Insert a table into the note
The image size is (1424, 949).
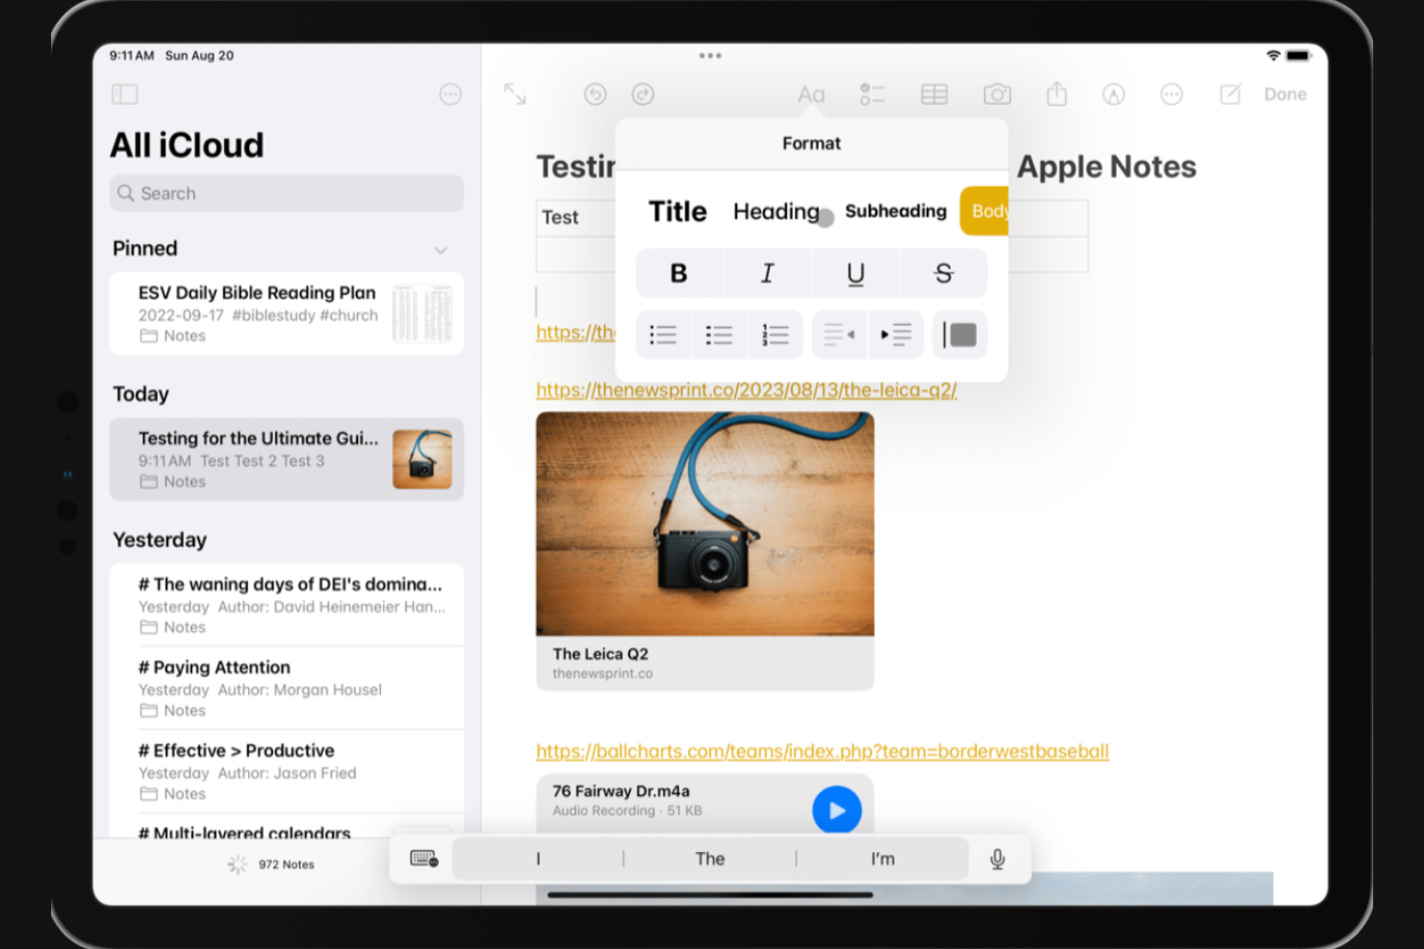(x=934, y=94)
